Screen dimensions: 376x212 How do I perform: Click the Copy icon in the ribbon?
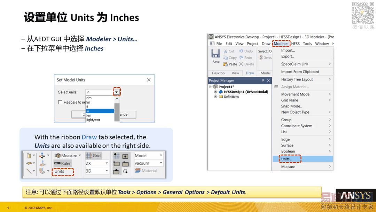point(225,58)
